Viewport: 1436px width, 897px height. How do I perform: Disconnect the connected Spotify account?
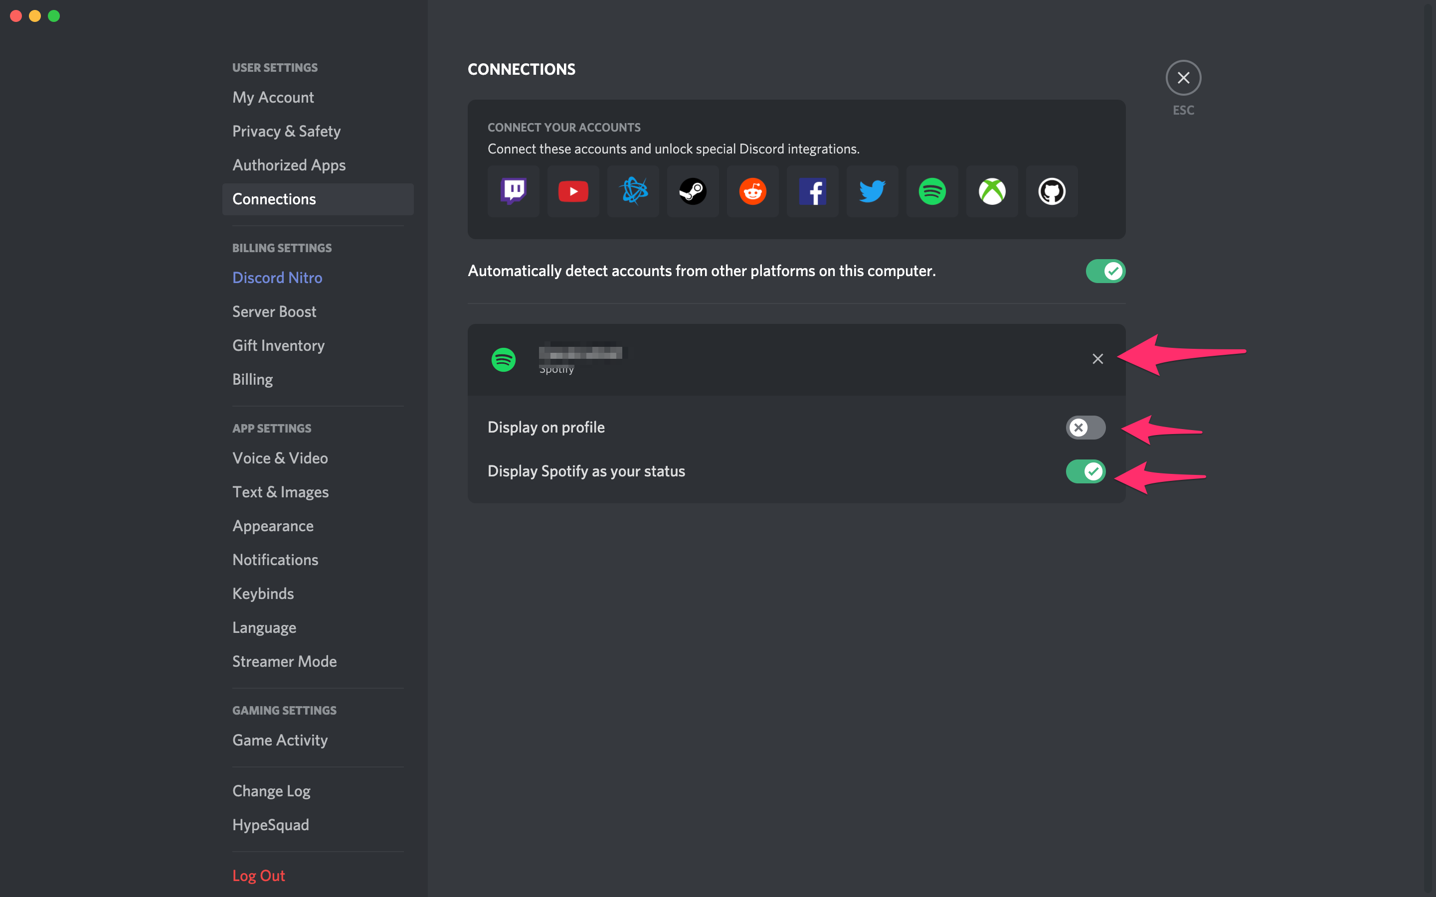pos(1096,359)
